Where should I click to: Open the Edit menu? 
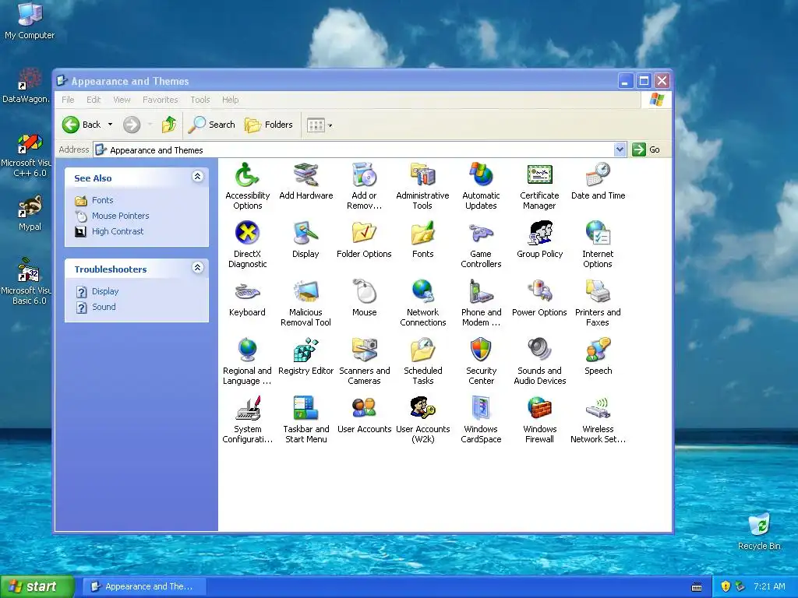[x=94, y=100]
